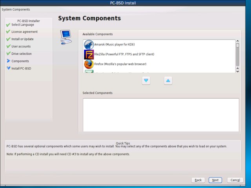Click the green check beside Drive selection
This screenshot has width=251, height=188.
click(x=8, y=54)
